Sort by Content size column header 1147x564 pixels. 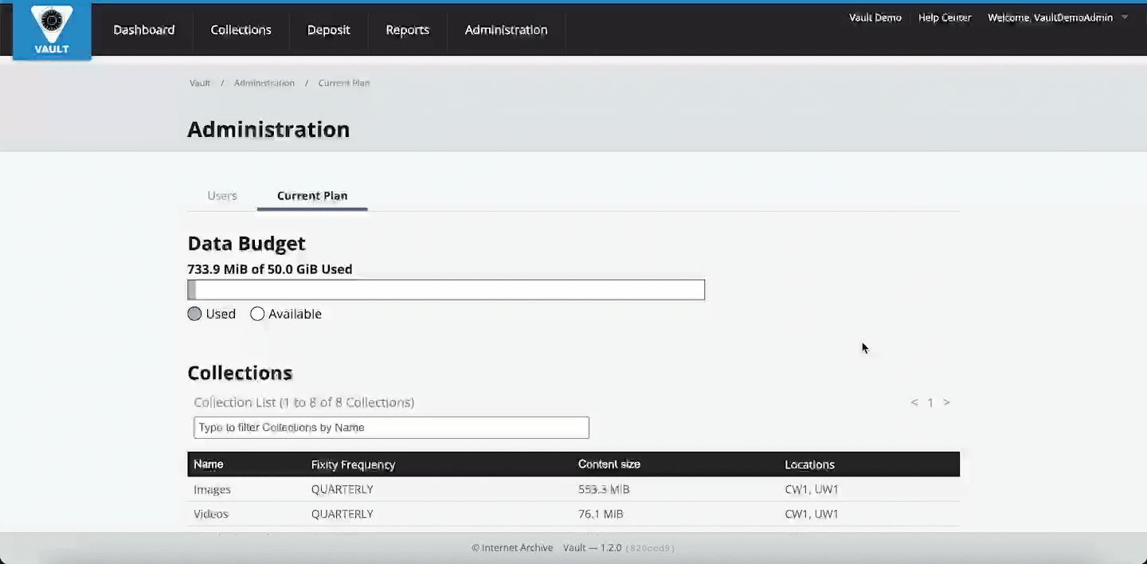pyautogui.click(x=609, y=464)
